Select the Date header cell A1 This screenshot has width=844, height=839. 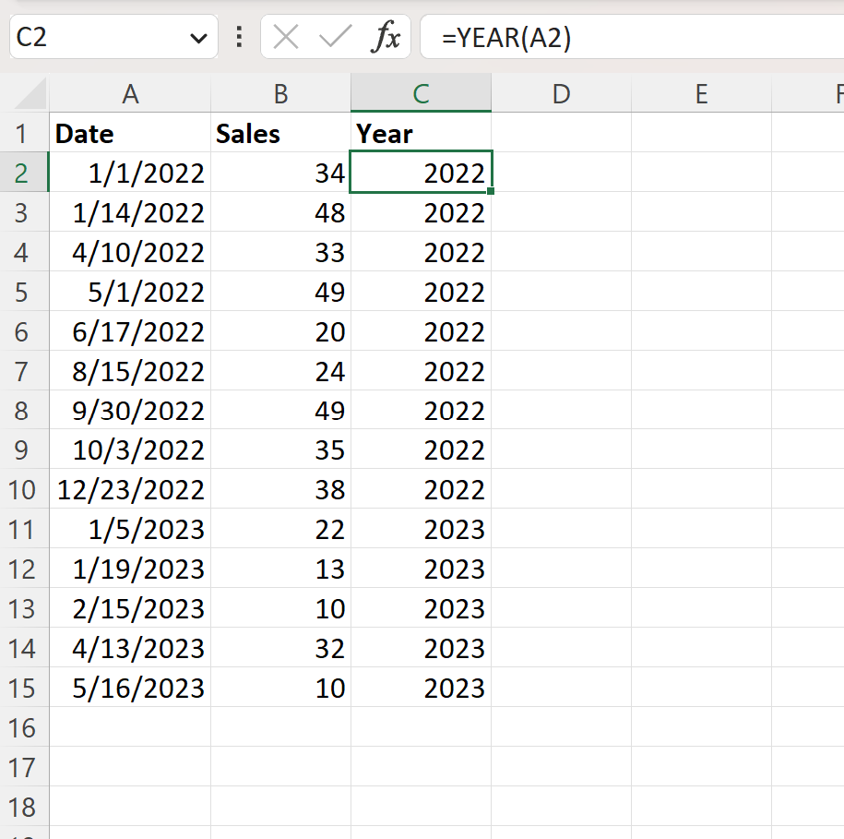(x=130, y=133)
